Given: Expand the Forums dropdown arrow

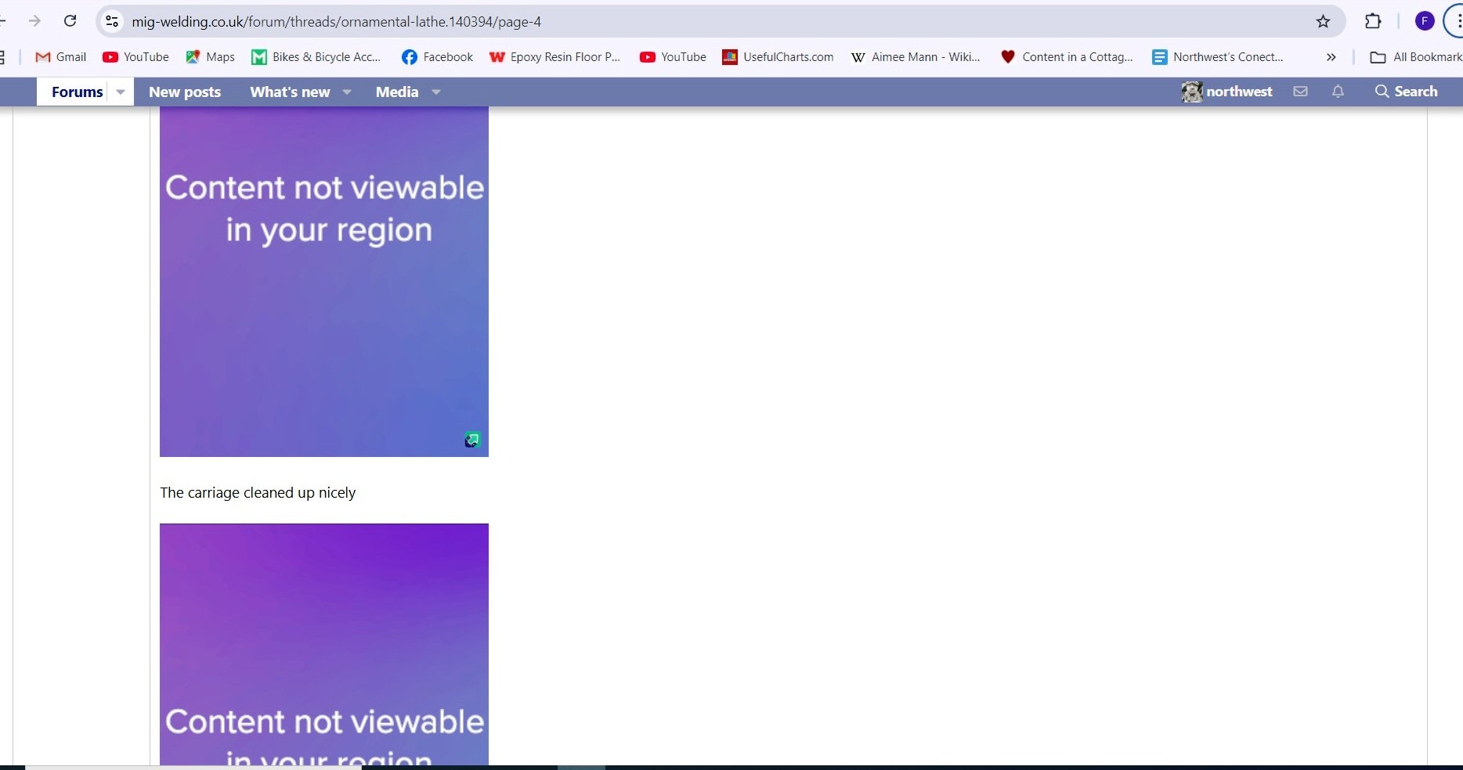Looking at the screenshot, I should click(121, 92).
